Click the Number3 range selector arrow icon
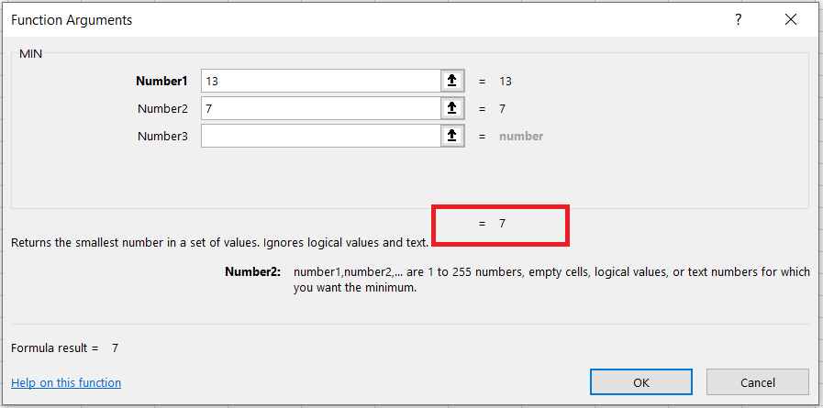Image resolution: width=823 pixels, height=408 pixels. (x=450, y=136)
